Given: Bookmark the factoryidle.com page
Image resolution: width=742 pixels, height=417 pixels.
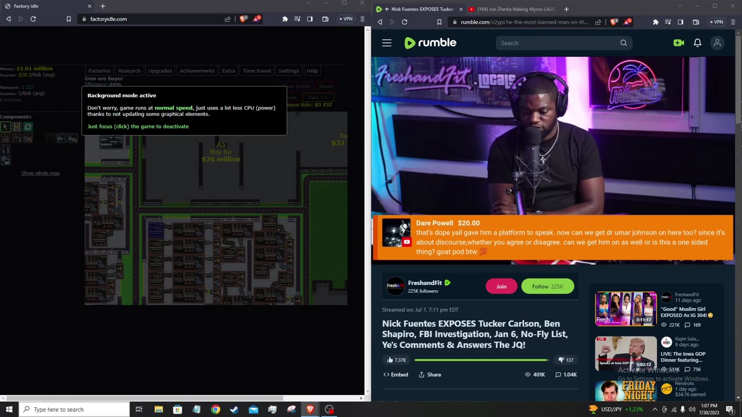Looking at the screenshot, I should point(68,19).
